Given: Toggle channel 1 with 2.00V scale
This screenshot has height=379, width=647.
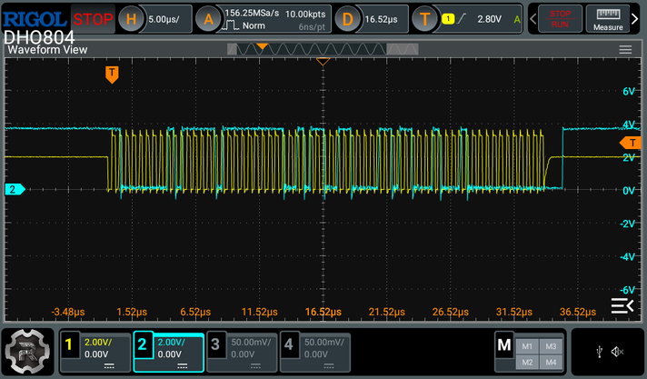Looking at the screenshot, I should click(95, 353).
